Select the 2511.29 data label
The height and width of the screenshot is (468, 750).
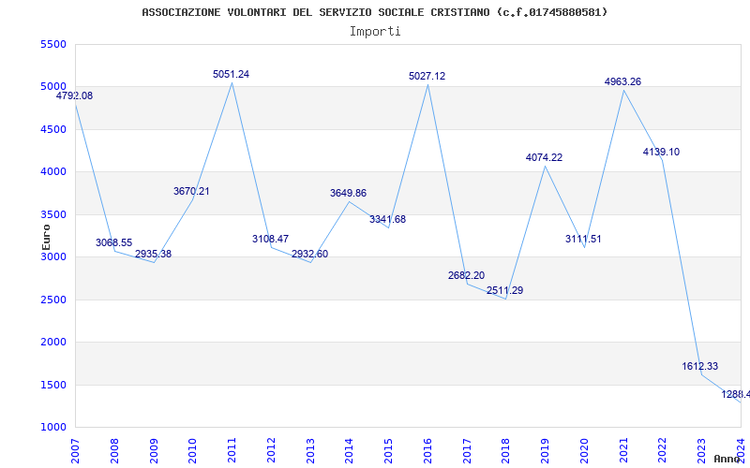pos(505,290)
